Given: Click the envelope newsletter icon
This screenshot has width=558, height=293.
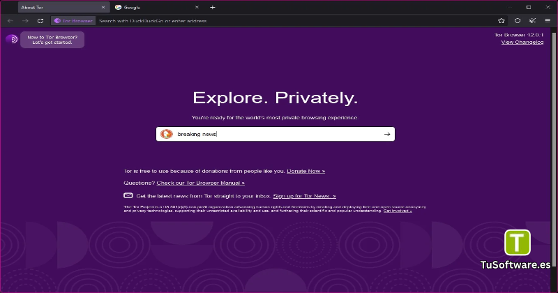Looking at the screenshot, I should tap(128, 195).
